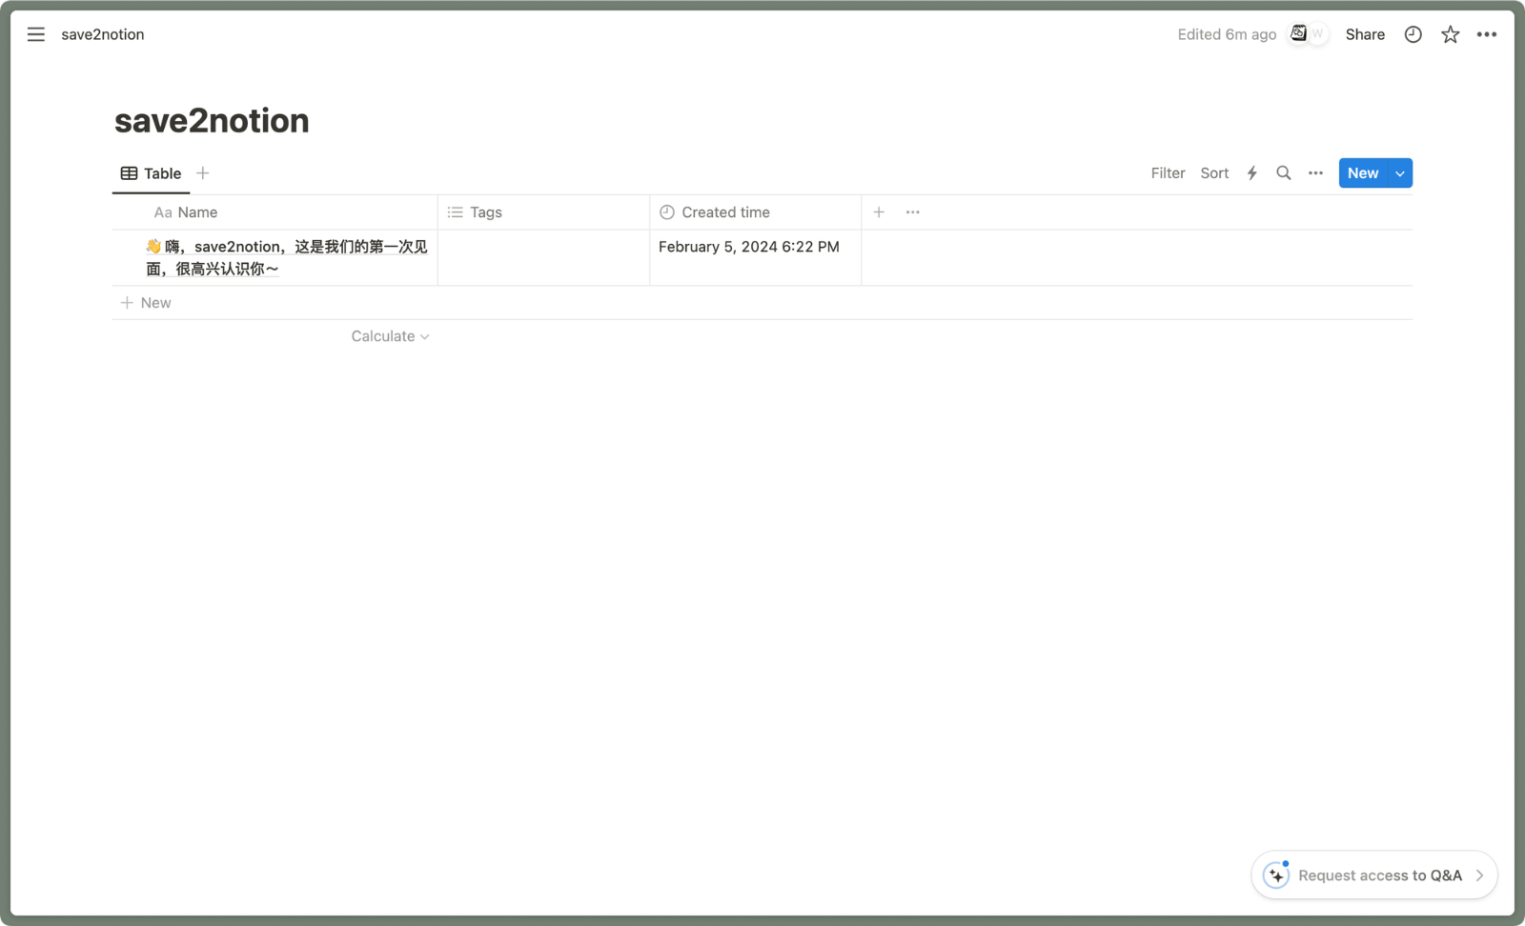Add a new view with plus icon
Image resolution: width=1525 pixels, height=926 pixels.
click(202, 173)
